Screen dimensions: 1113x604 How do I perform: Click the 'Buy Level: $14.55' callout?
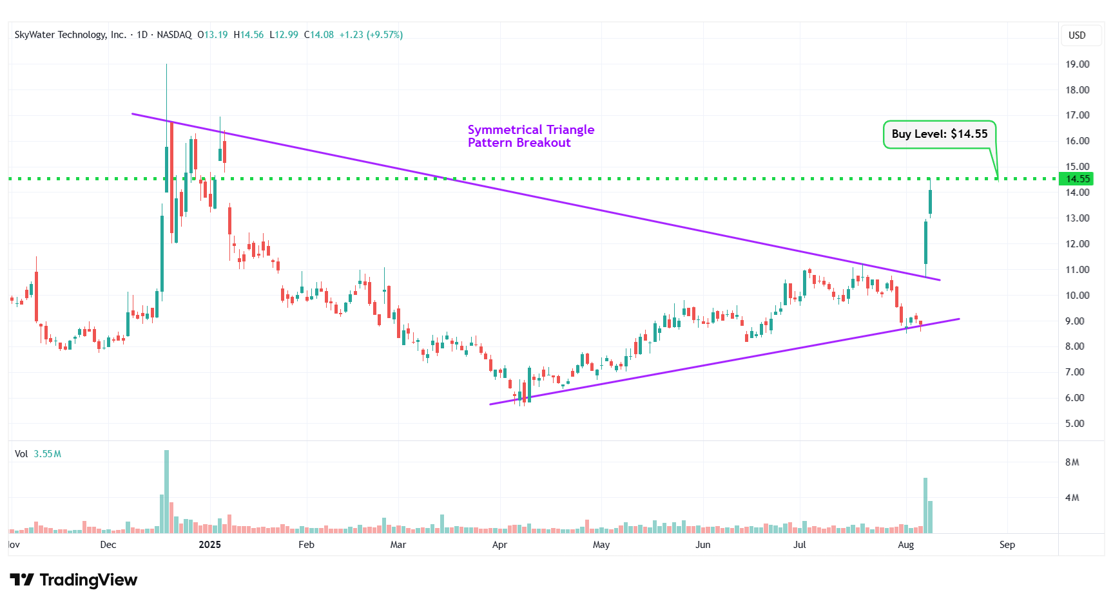point(940,134)
